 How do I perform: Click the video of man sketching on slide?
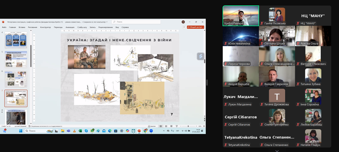[x=86, y=57]
